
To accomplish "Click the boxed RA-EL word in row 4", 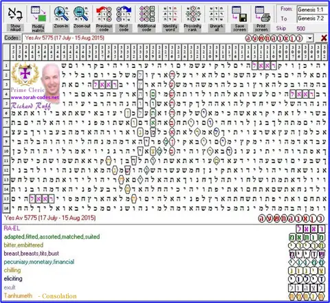I will pyautogui.click(x=302, y=94).
